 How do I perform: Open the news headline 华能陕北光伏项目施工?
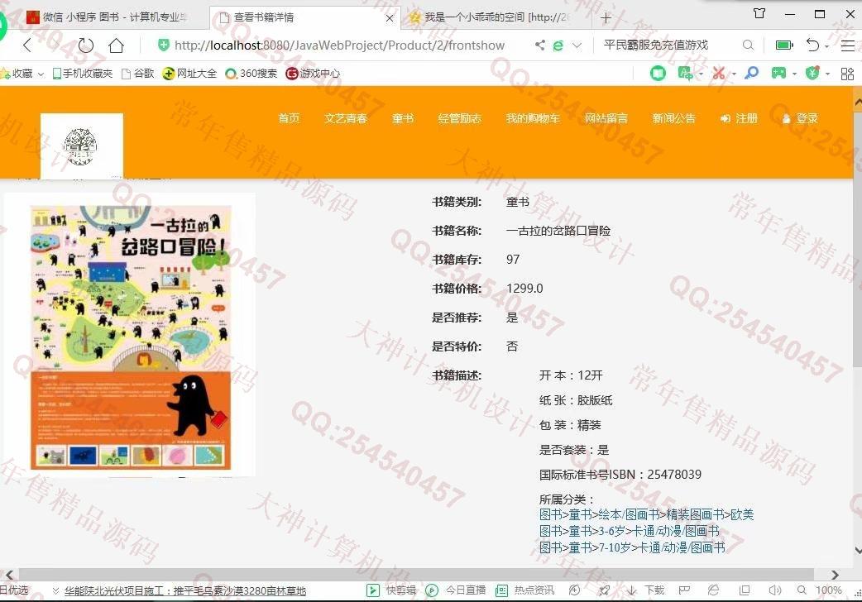pyautogui.click(x=184, y=590)
